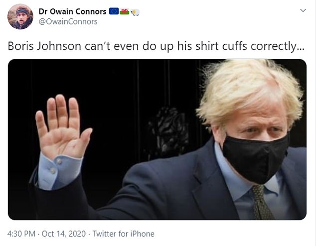The image size is (316, 246).
Task: Click the EU flag emoji beside the name
Action: [x=114, y=11]
